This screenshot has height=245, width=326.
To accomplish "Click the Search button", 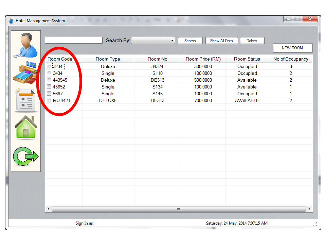I will coord(190,40).
